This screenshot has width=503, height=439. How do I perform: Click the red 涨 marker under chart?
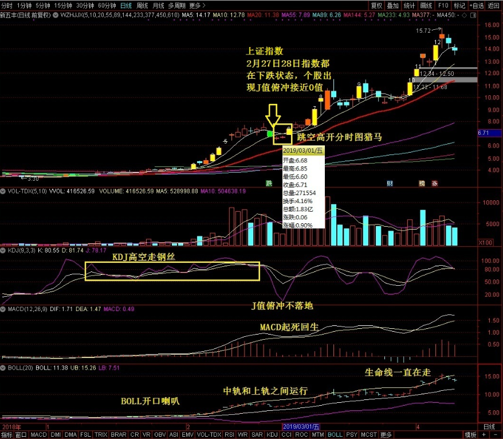coord(435,183)
